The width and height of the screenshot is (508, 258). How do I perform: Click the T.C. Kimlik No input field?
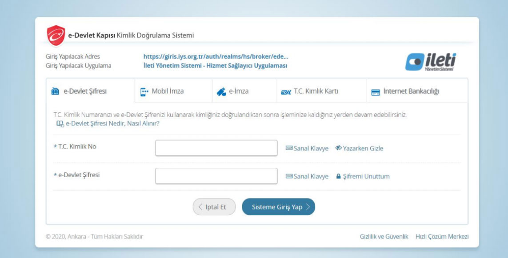tap(216, 148)
